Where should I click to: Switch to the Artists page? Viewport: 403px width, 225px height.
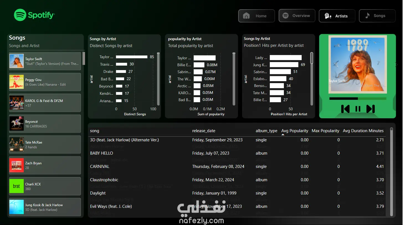tap(337, 16)
